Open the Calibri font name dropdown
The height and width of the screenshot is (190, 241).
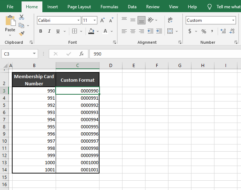click(78, 20)
